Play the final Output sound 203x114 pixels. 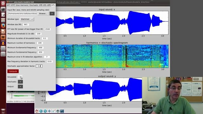coord(20,86)
